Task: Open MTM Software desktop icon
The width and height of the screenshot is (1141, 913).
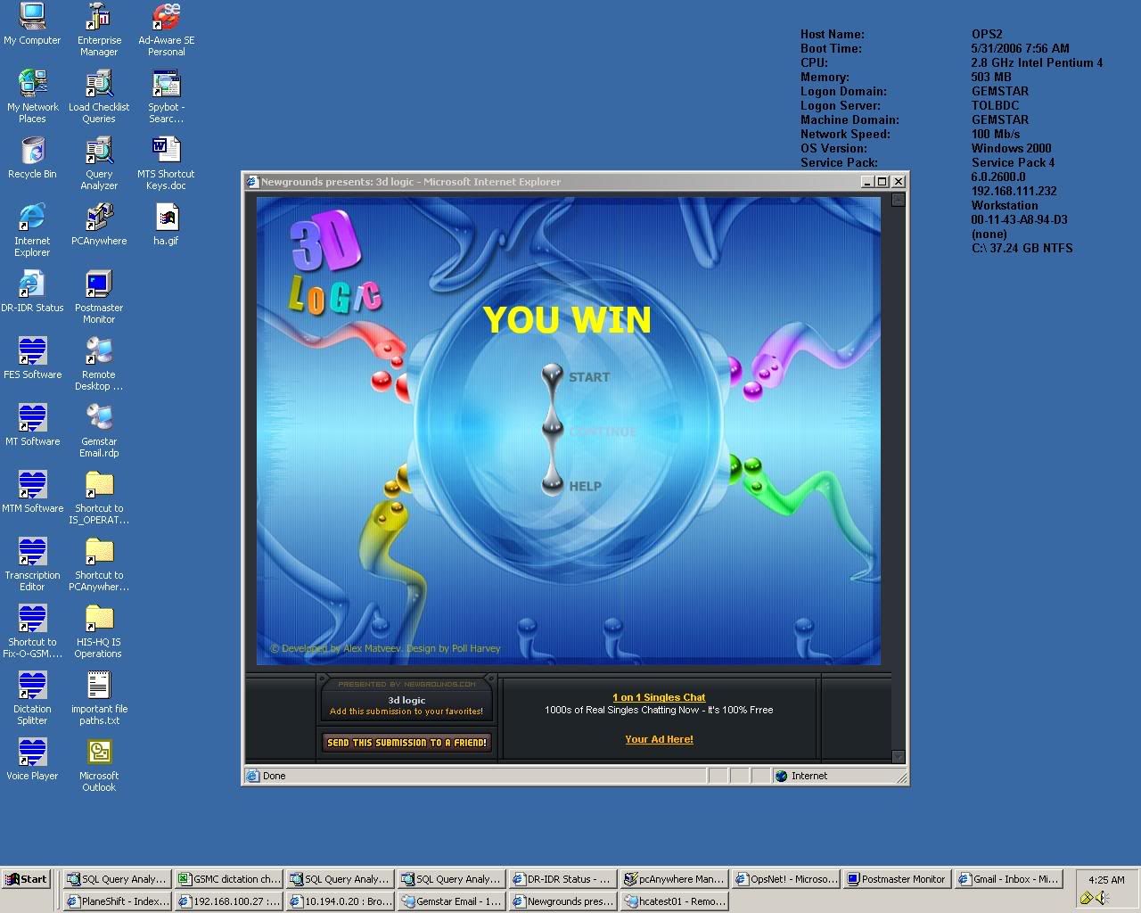Action: point(32,492)
